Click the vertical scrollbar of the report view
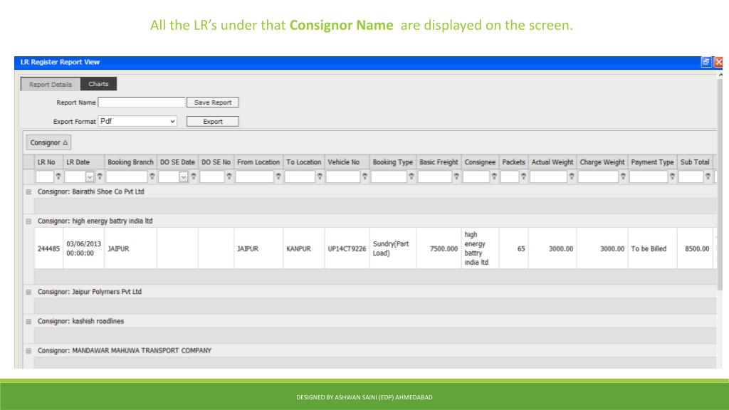Image resolution: width=729 pixels, height=410 pixels. [x=720, y=184]
